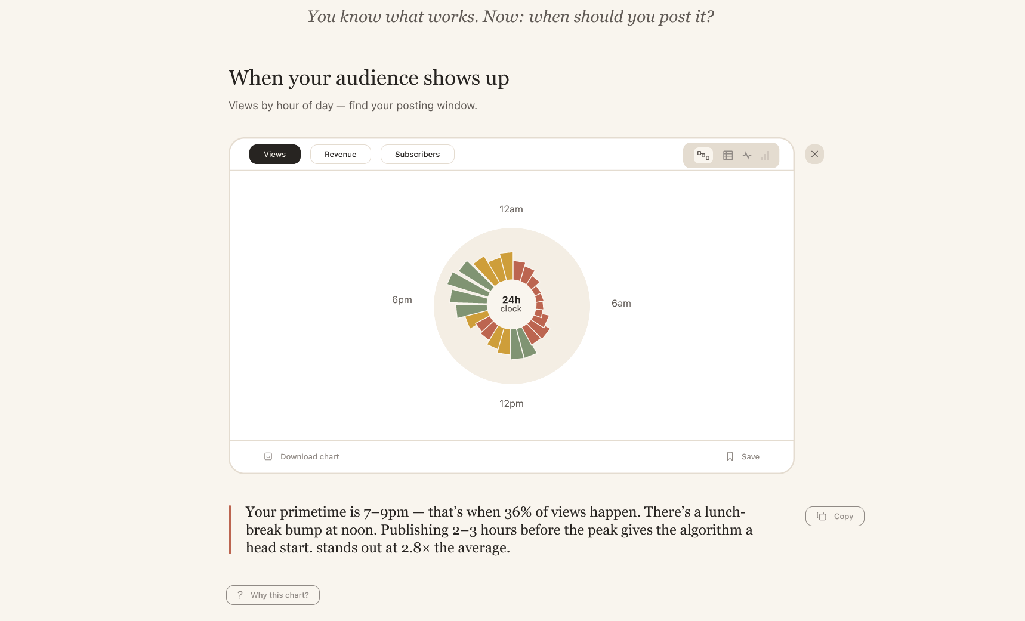This screenshot has width=1025, height=621.
Task: Click the copy icon in the Copy button
Action: (822, 516)
